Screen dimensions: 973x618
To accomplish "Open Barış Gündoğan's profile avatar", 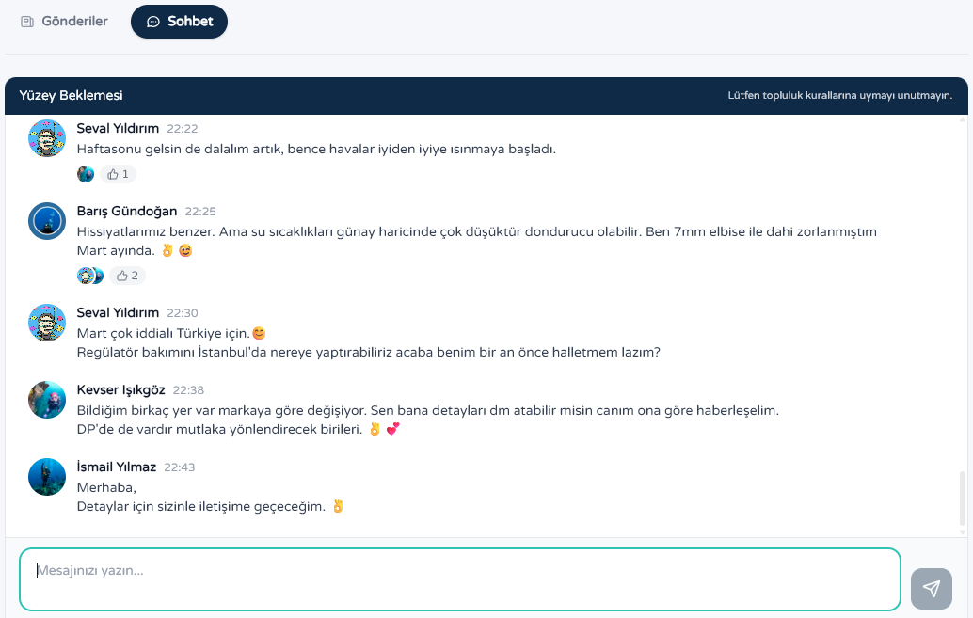I will click(46, 221).
